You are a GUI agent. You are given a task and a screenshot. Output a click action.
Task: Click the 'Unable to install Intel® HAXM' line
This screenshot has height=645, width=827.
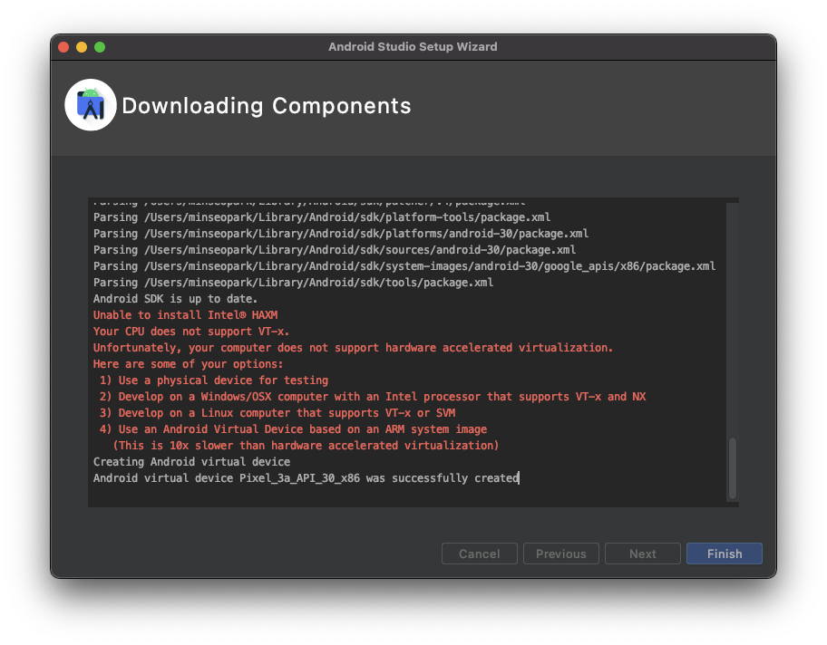point(185,314)
